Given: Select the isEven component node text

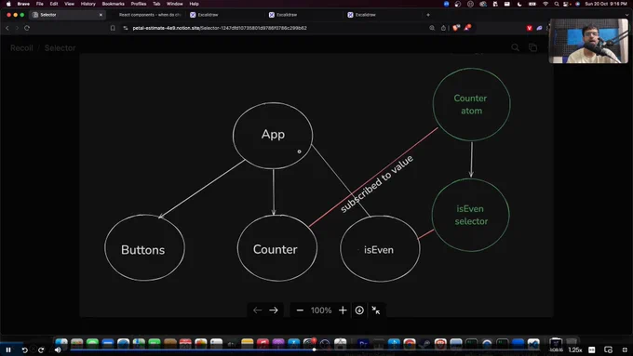Looking at the screenshot, I should coord(379,250).
